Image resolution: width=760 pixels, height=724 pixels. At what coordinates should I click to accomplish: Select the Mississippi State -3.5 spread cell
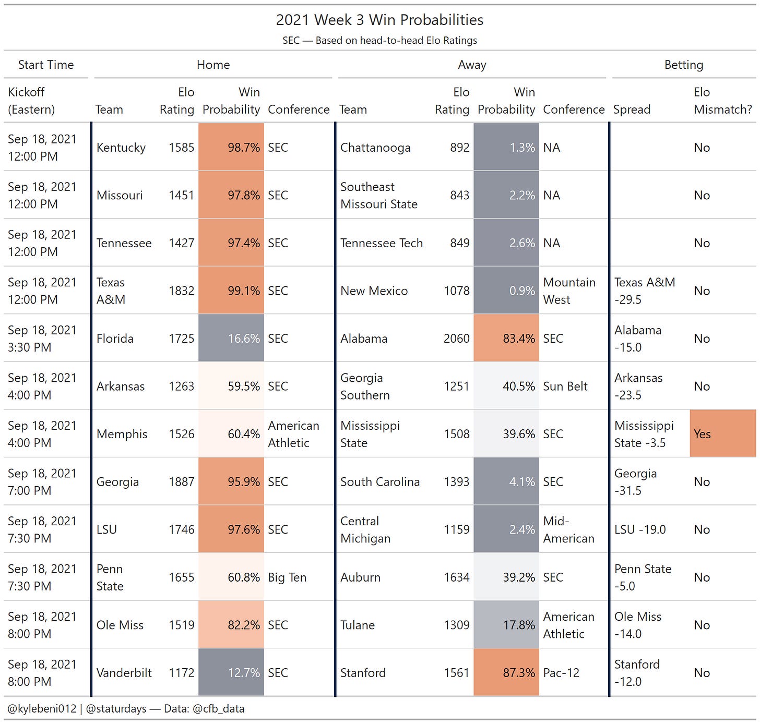(x=644, y=434)
